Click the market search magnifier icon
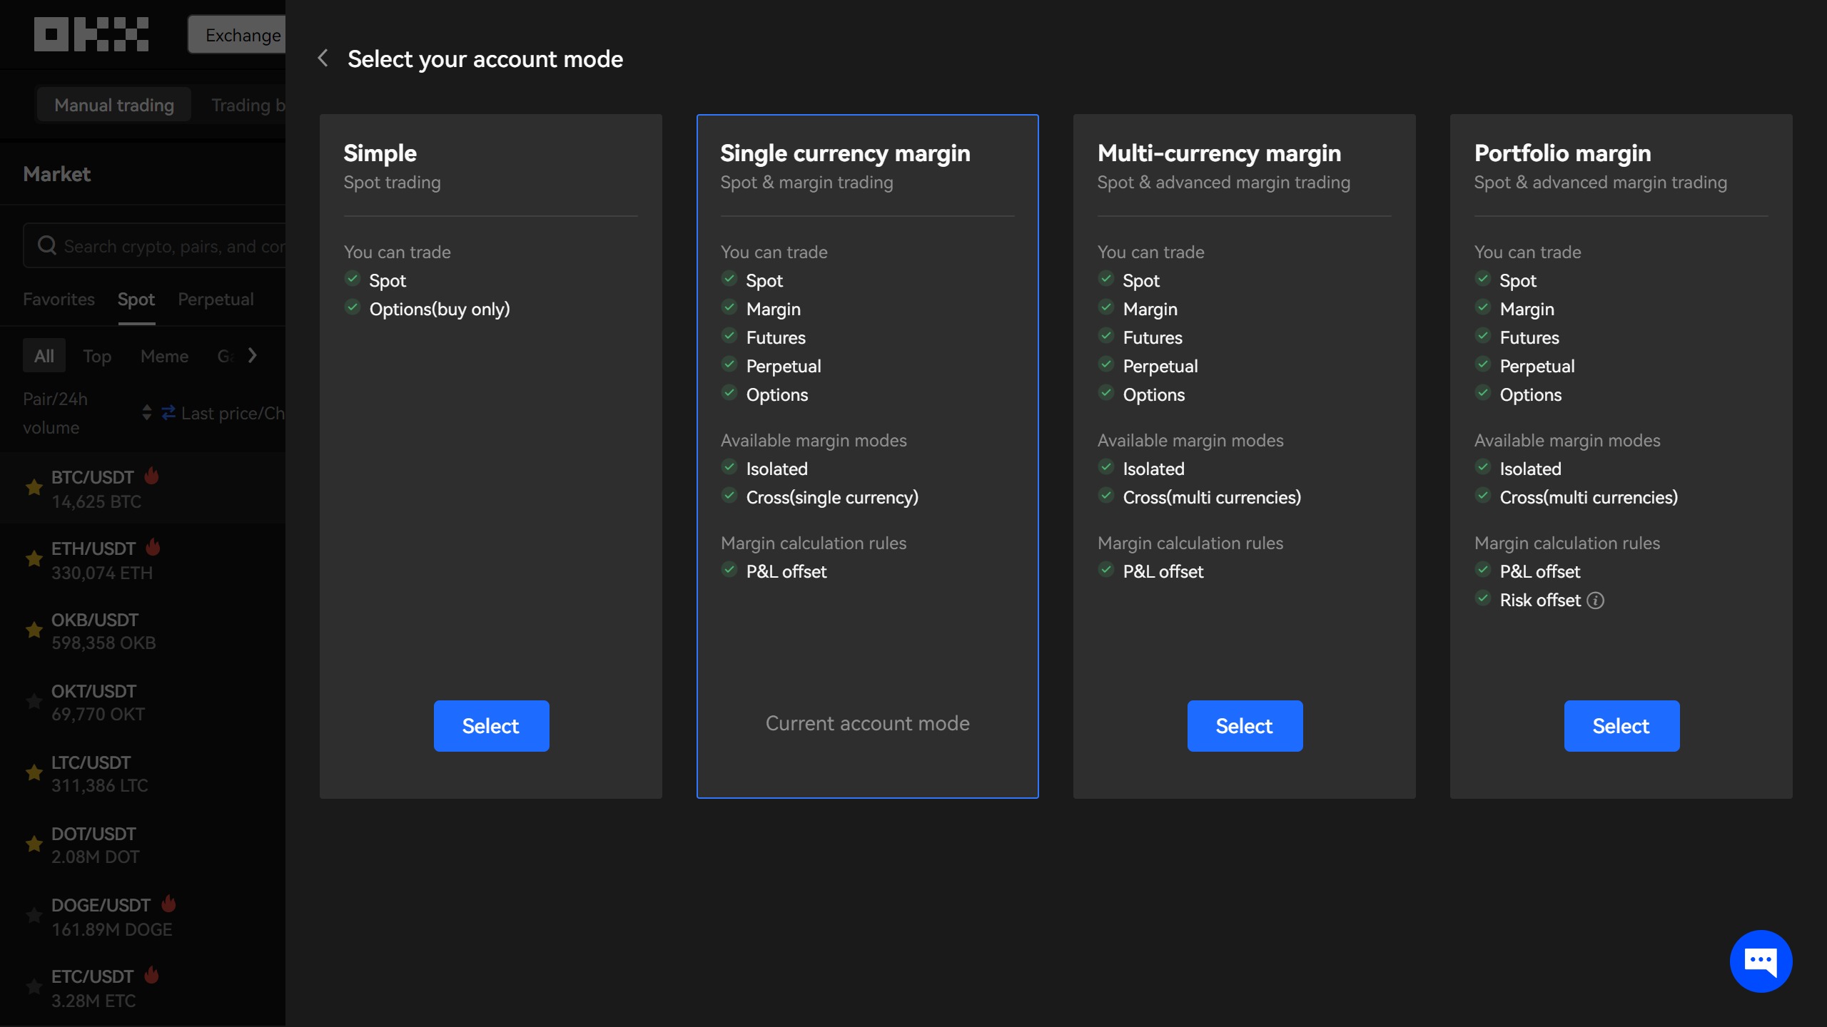This screenshot has height=1027, width=1827. click(47, 246)
